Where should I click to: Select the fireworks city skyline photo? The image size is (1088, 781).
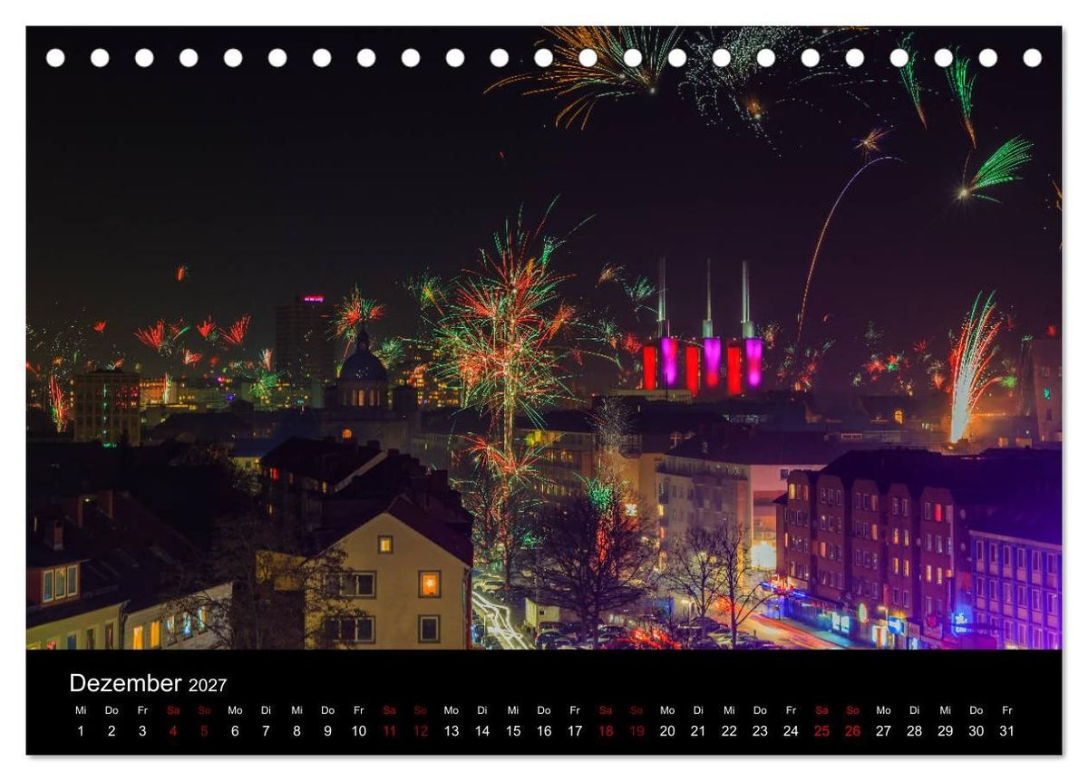click(544, 337)
